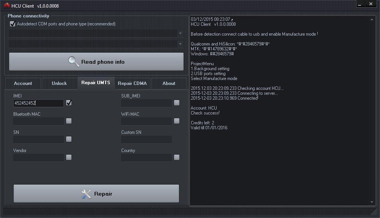Enable the Vendor checkbox
This screenshot has width=380, height=218.
(69, 157)
